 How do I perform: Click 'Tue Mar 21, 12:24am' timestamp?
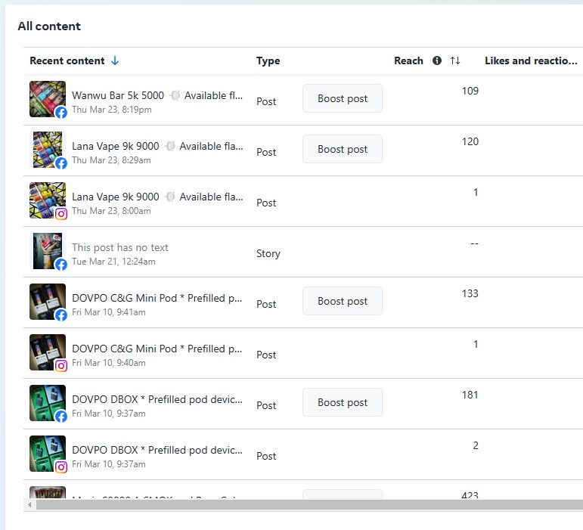(113, 262)
